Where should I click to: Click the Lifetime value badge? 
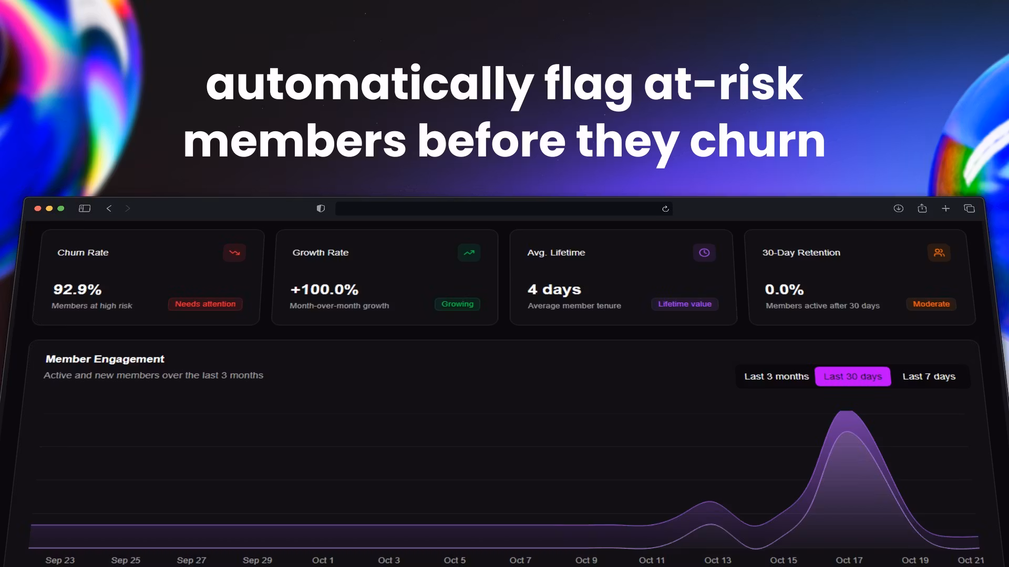[x=684, y=304]
